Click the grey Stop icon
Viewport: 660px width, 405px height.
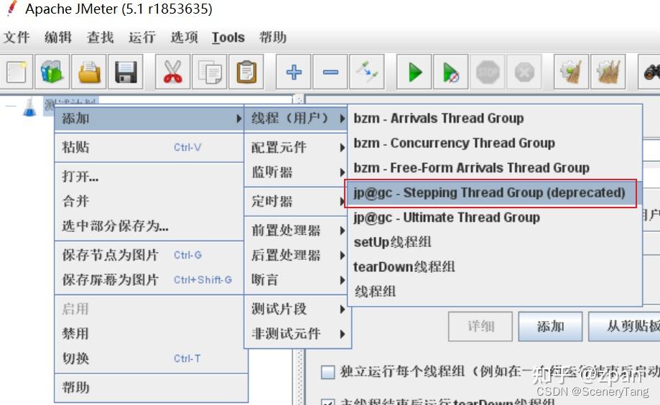tap(488, 72)
